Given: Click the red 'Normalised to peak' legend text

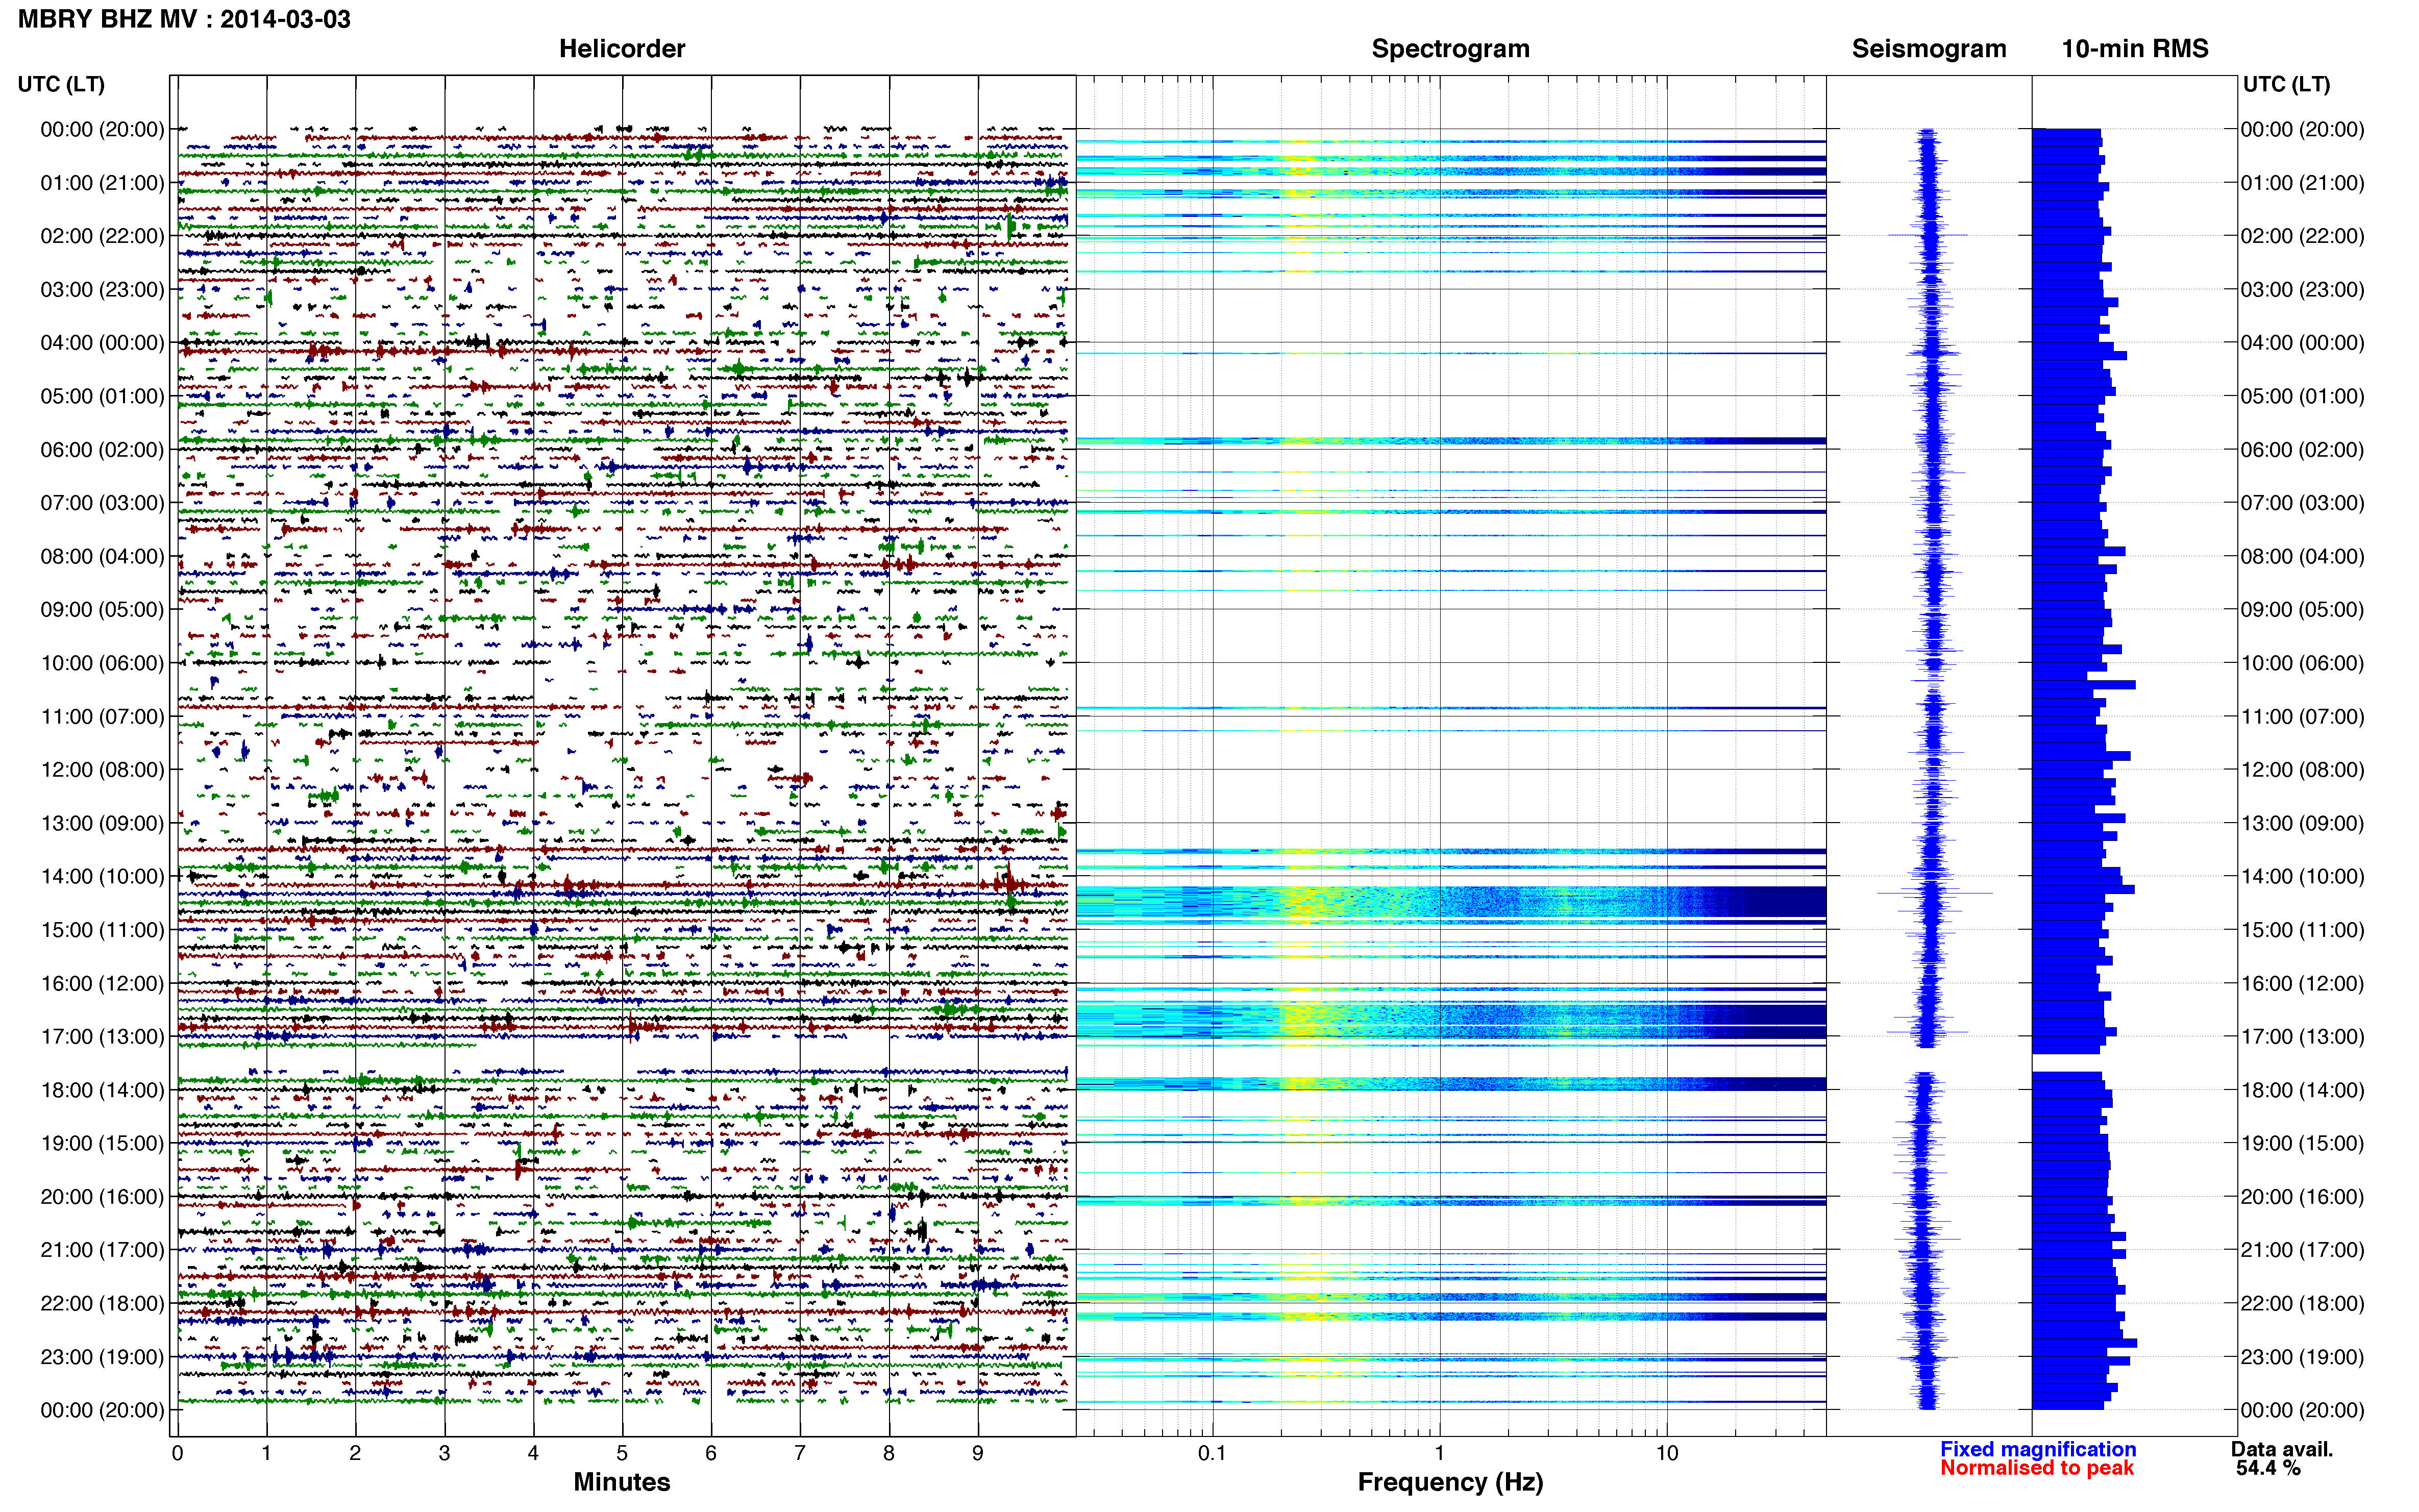Looking at the screenshot, I should coord(2037,1468).
